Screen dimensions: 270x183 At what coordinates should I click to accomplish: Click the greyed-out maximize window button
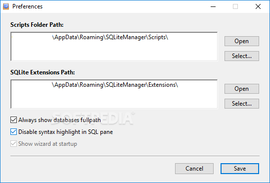click(235, 6)
